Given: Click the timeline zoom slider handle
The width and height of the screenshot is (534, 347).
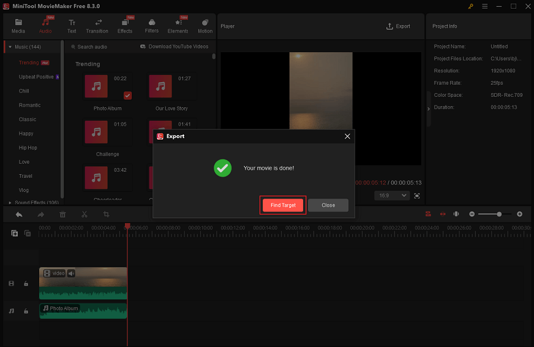Looking at the screenshot, I should (499, 214).
